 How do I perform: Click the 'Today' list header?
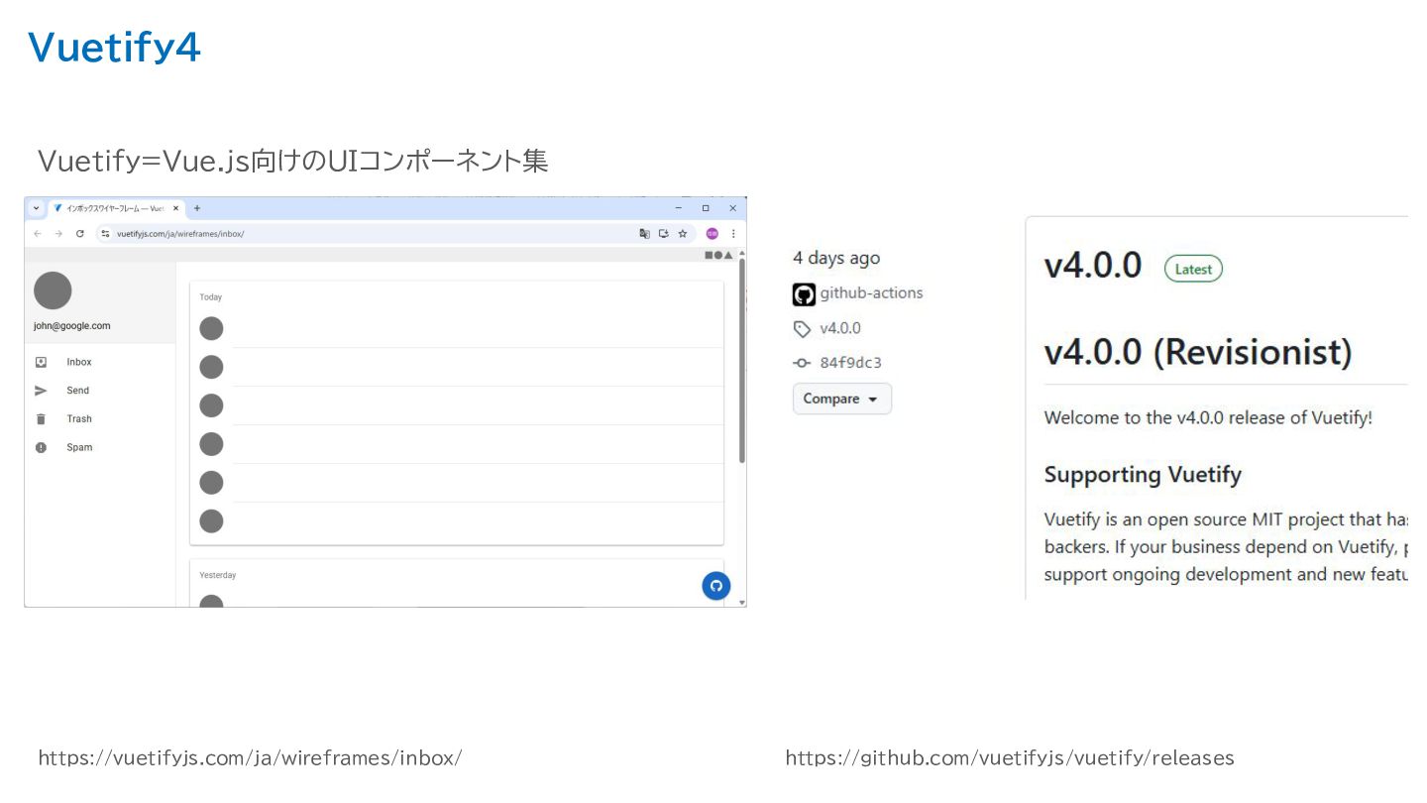point(211,297)
